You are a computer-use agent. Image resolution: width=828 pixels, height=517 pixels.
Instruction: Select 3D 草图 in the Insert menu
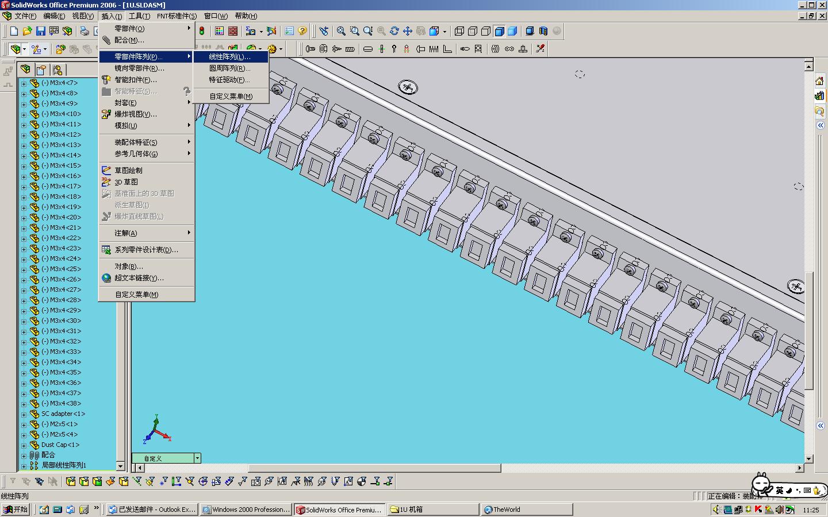[x=147, y=182]
